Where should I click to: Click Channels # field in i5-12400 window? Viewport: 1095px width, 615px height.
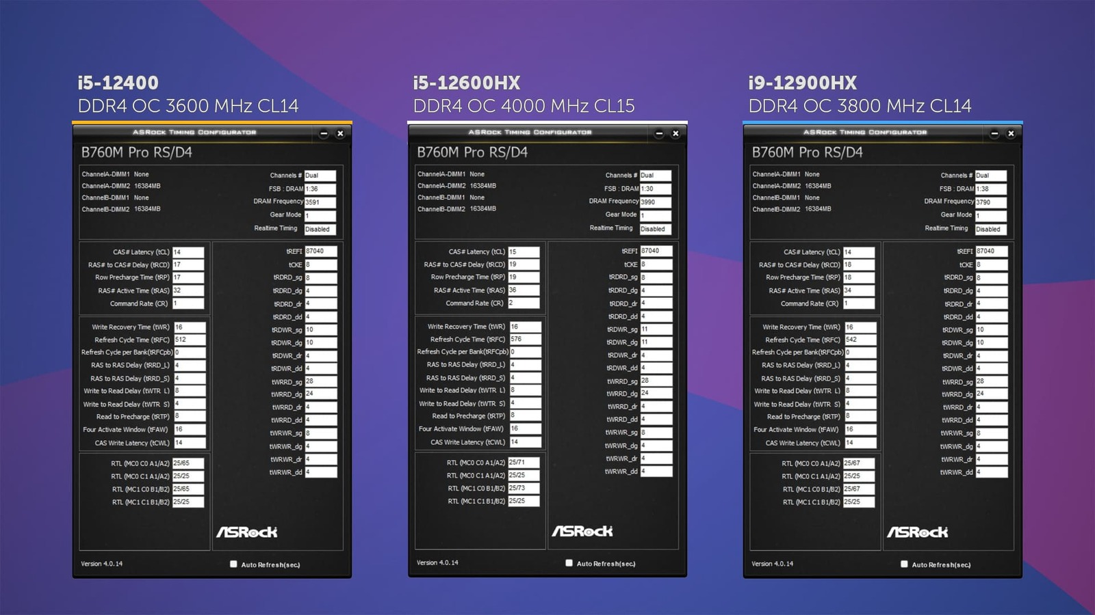tap(320, 176)
